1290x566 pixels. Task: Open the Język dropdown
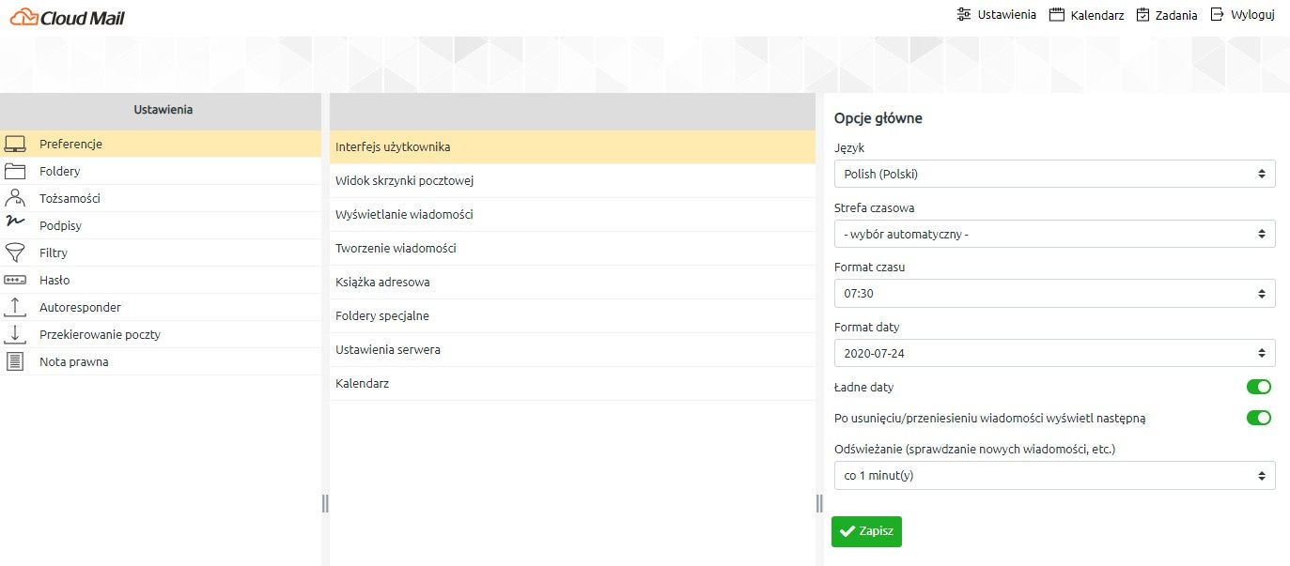[1054, 174]
